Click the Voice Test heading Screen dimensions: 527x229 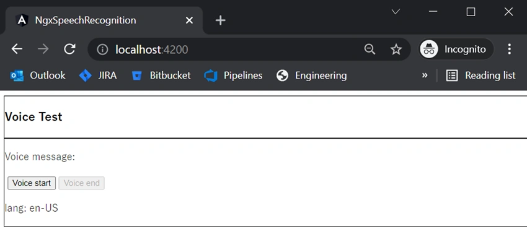[33, 117]
